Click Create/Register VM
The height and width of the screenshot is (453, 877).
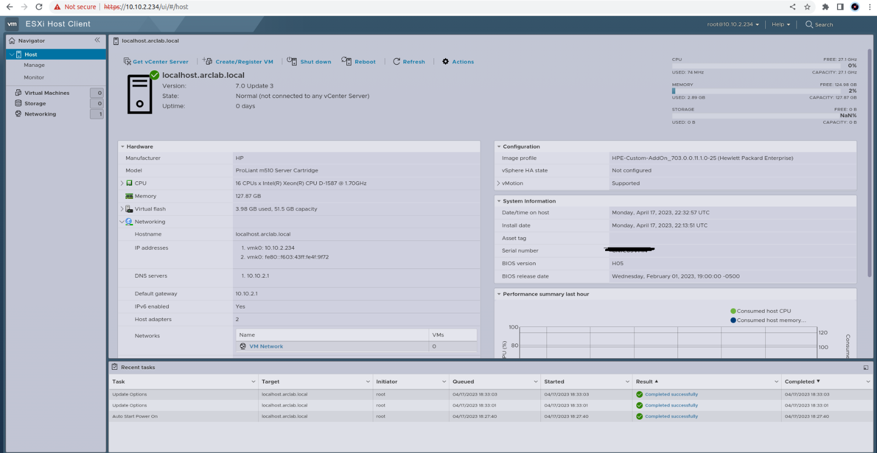tap(238, 61)
